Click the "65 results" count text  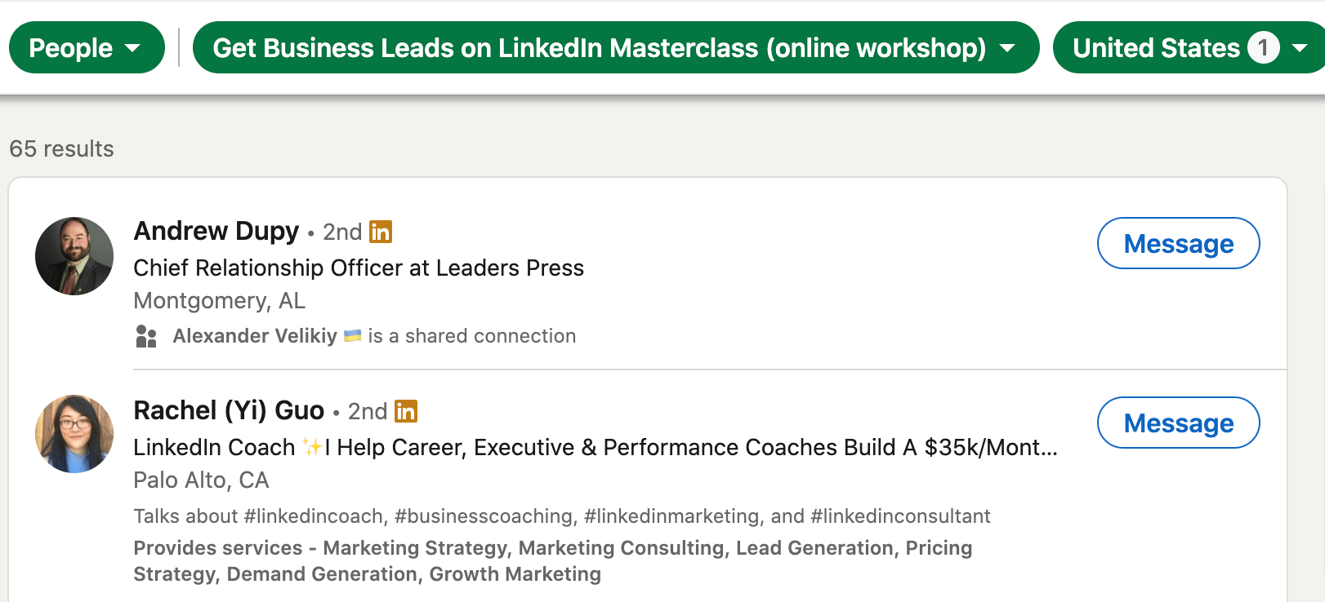pos(62,148)
